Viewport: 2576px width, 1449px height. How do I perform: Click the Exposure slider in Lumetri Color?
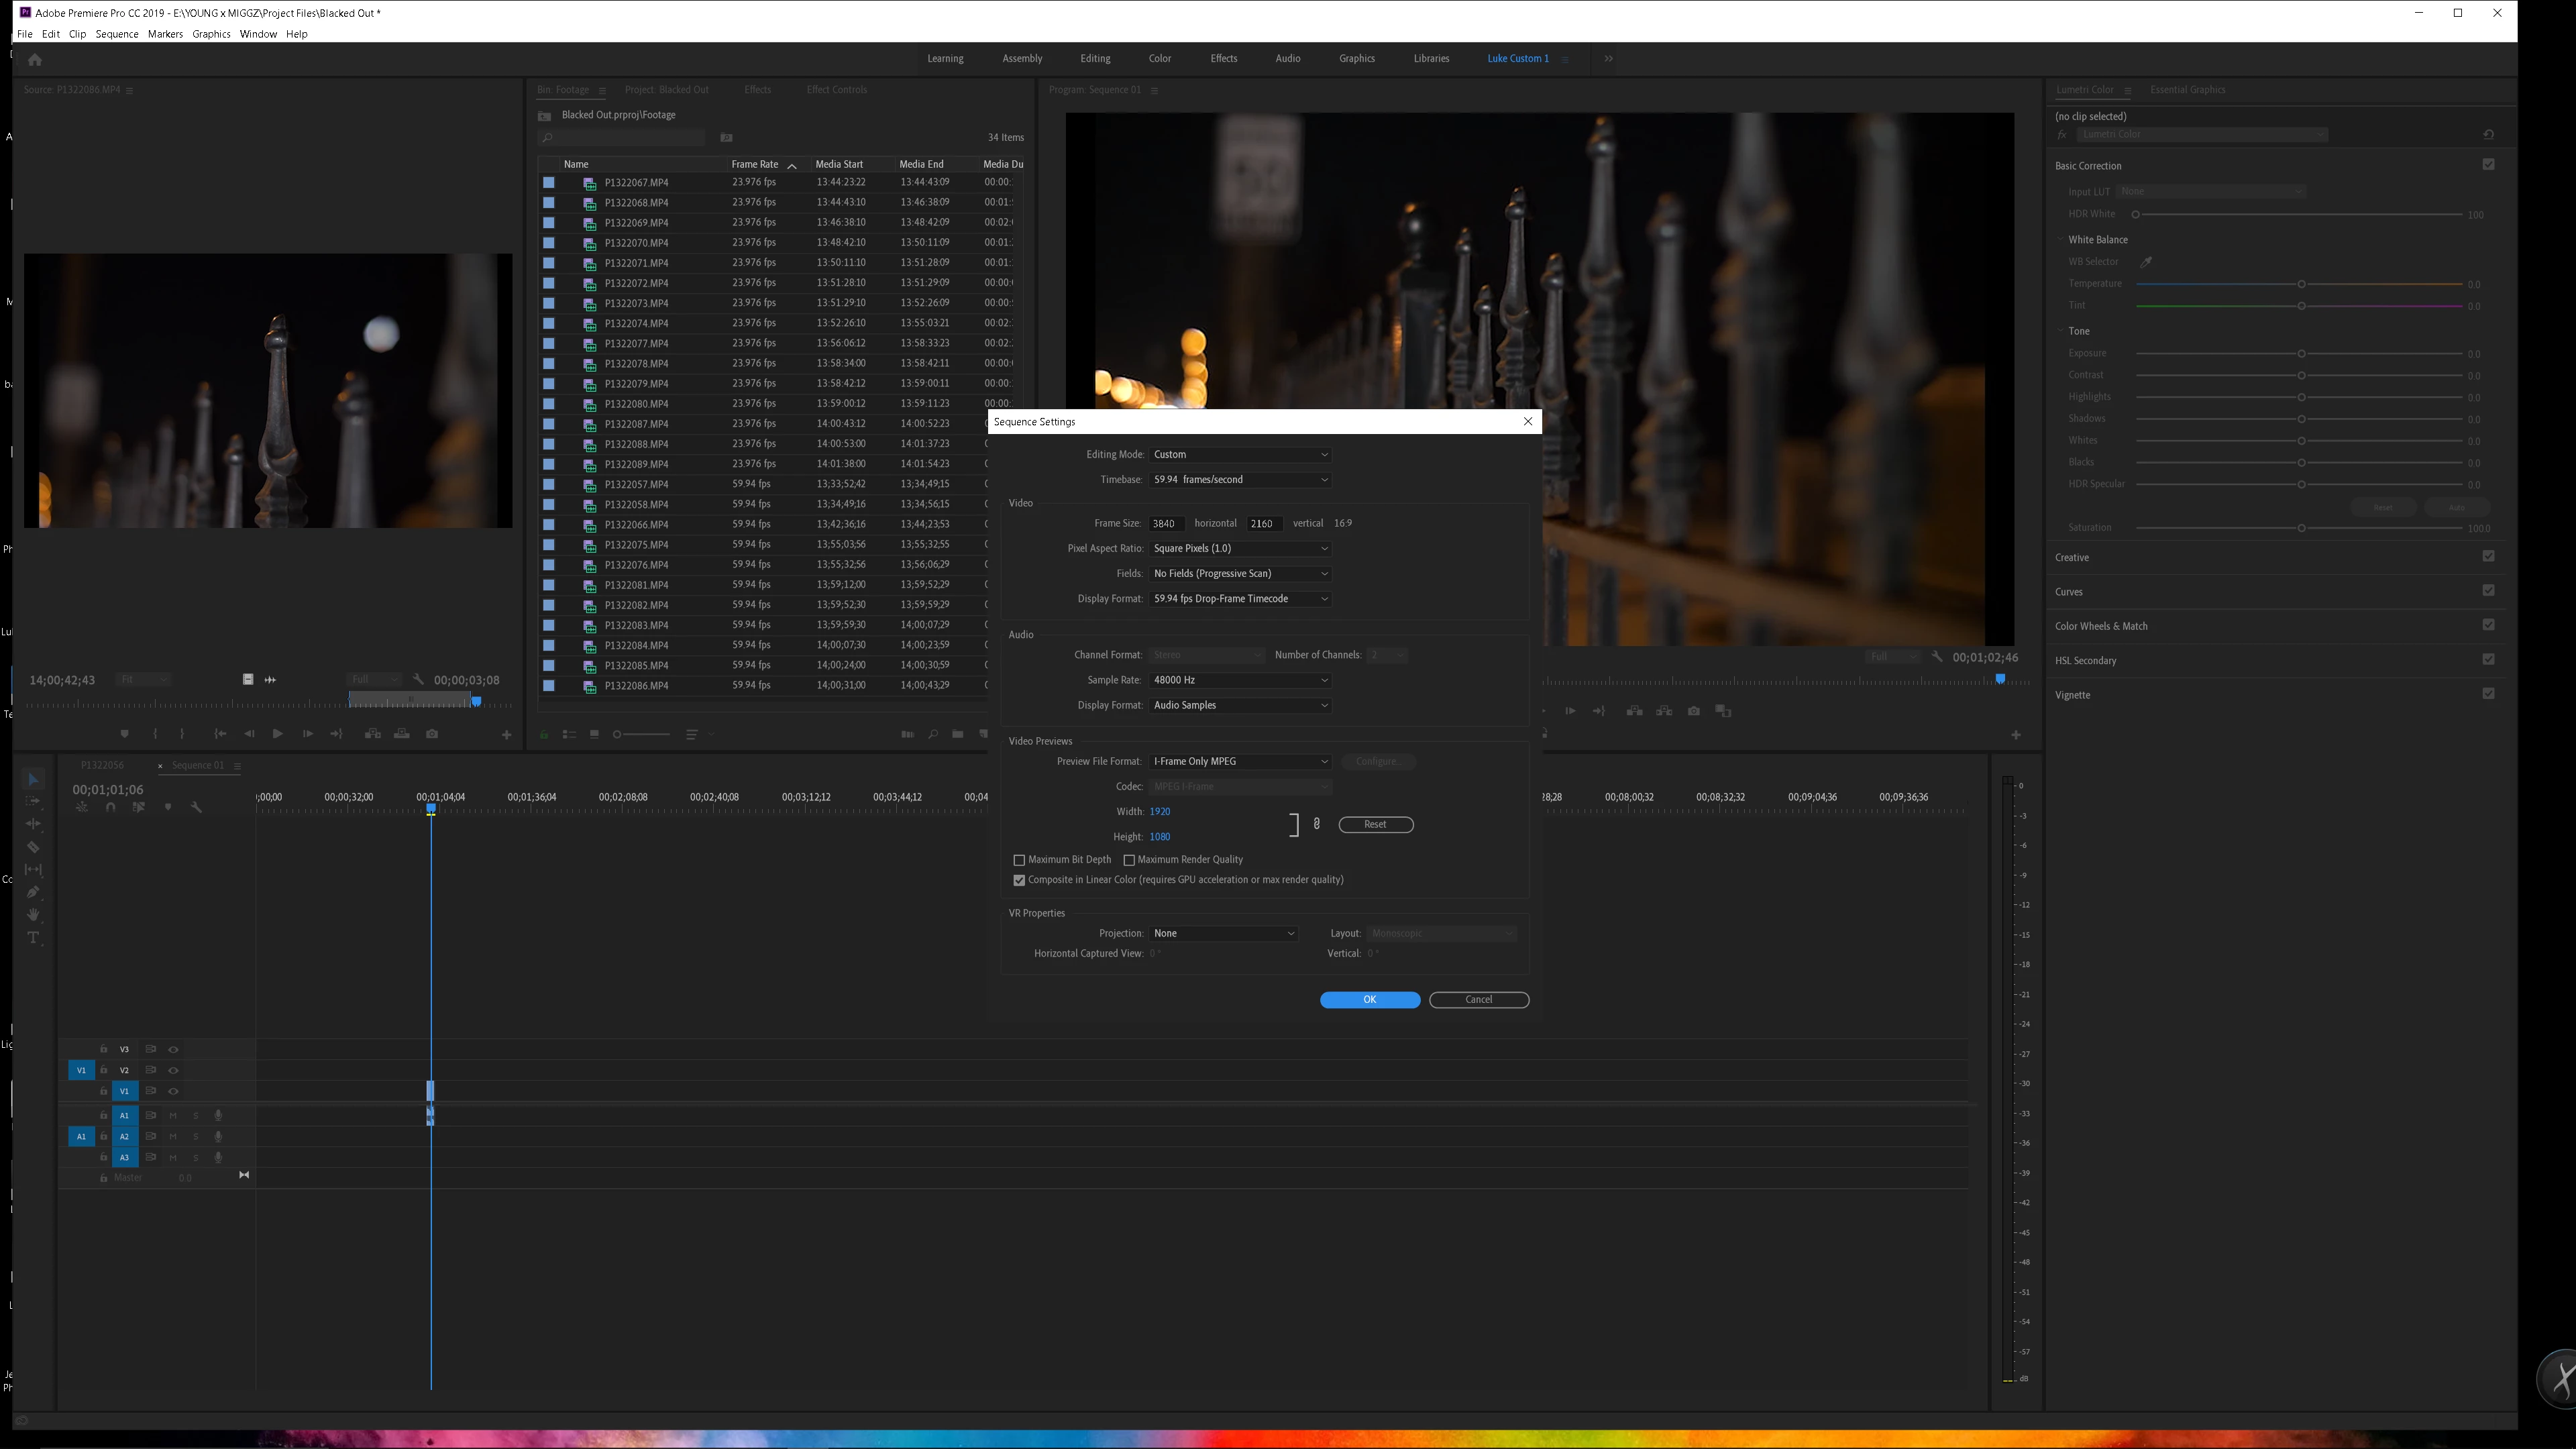coord(2301,354)
